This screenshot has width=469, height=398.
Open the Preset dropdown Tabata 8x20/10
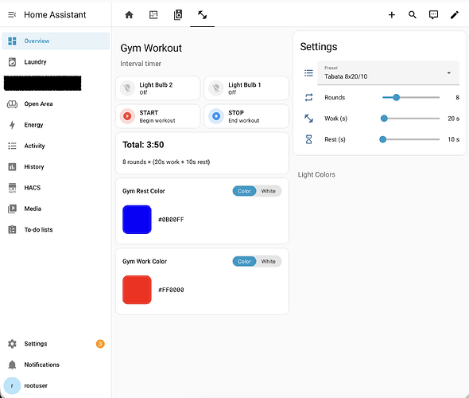[388, 72]
